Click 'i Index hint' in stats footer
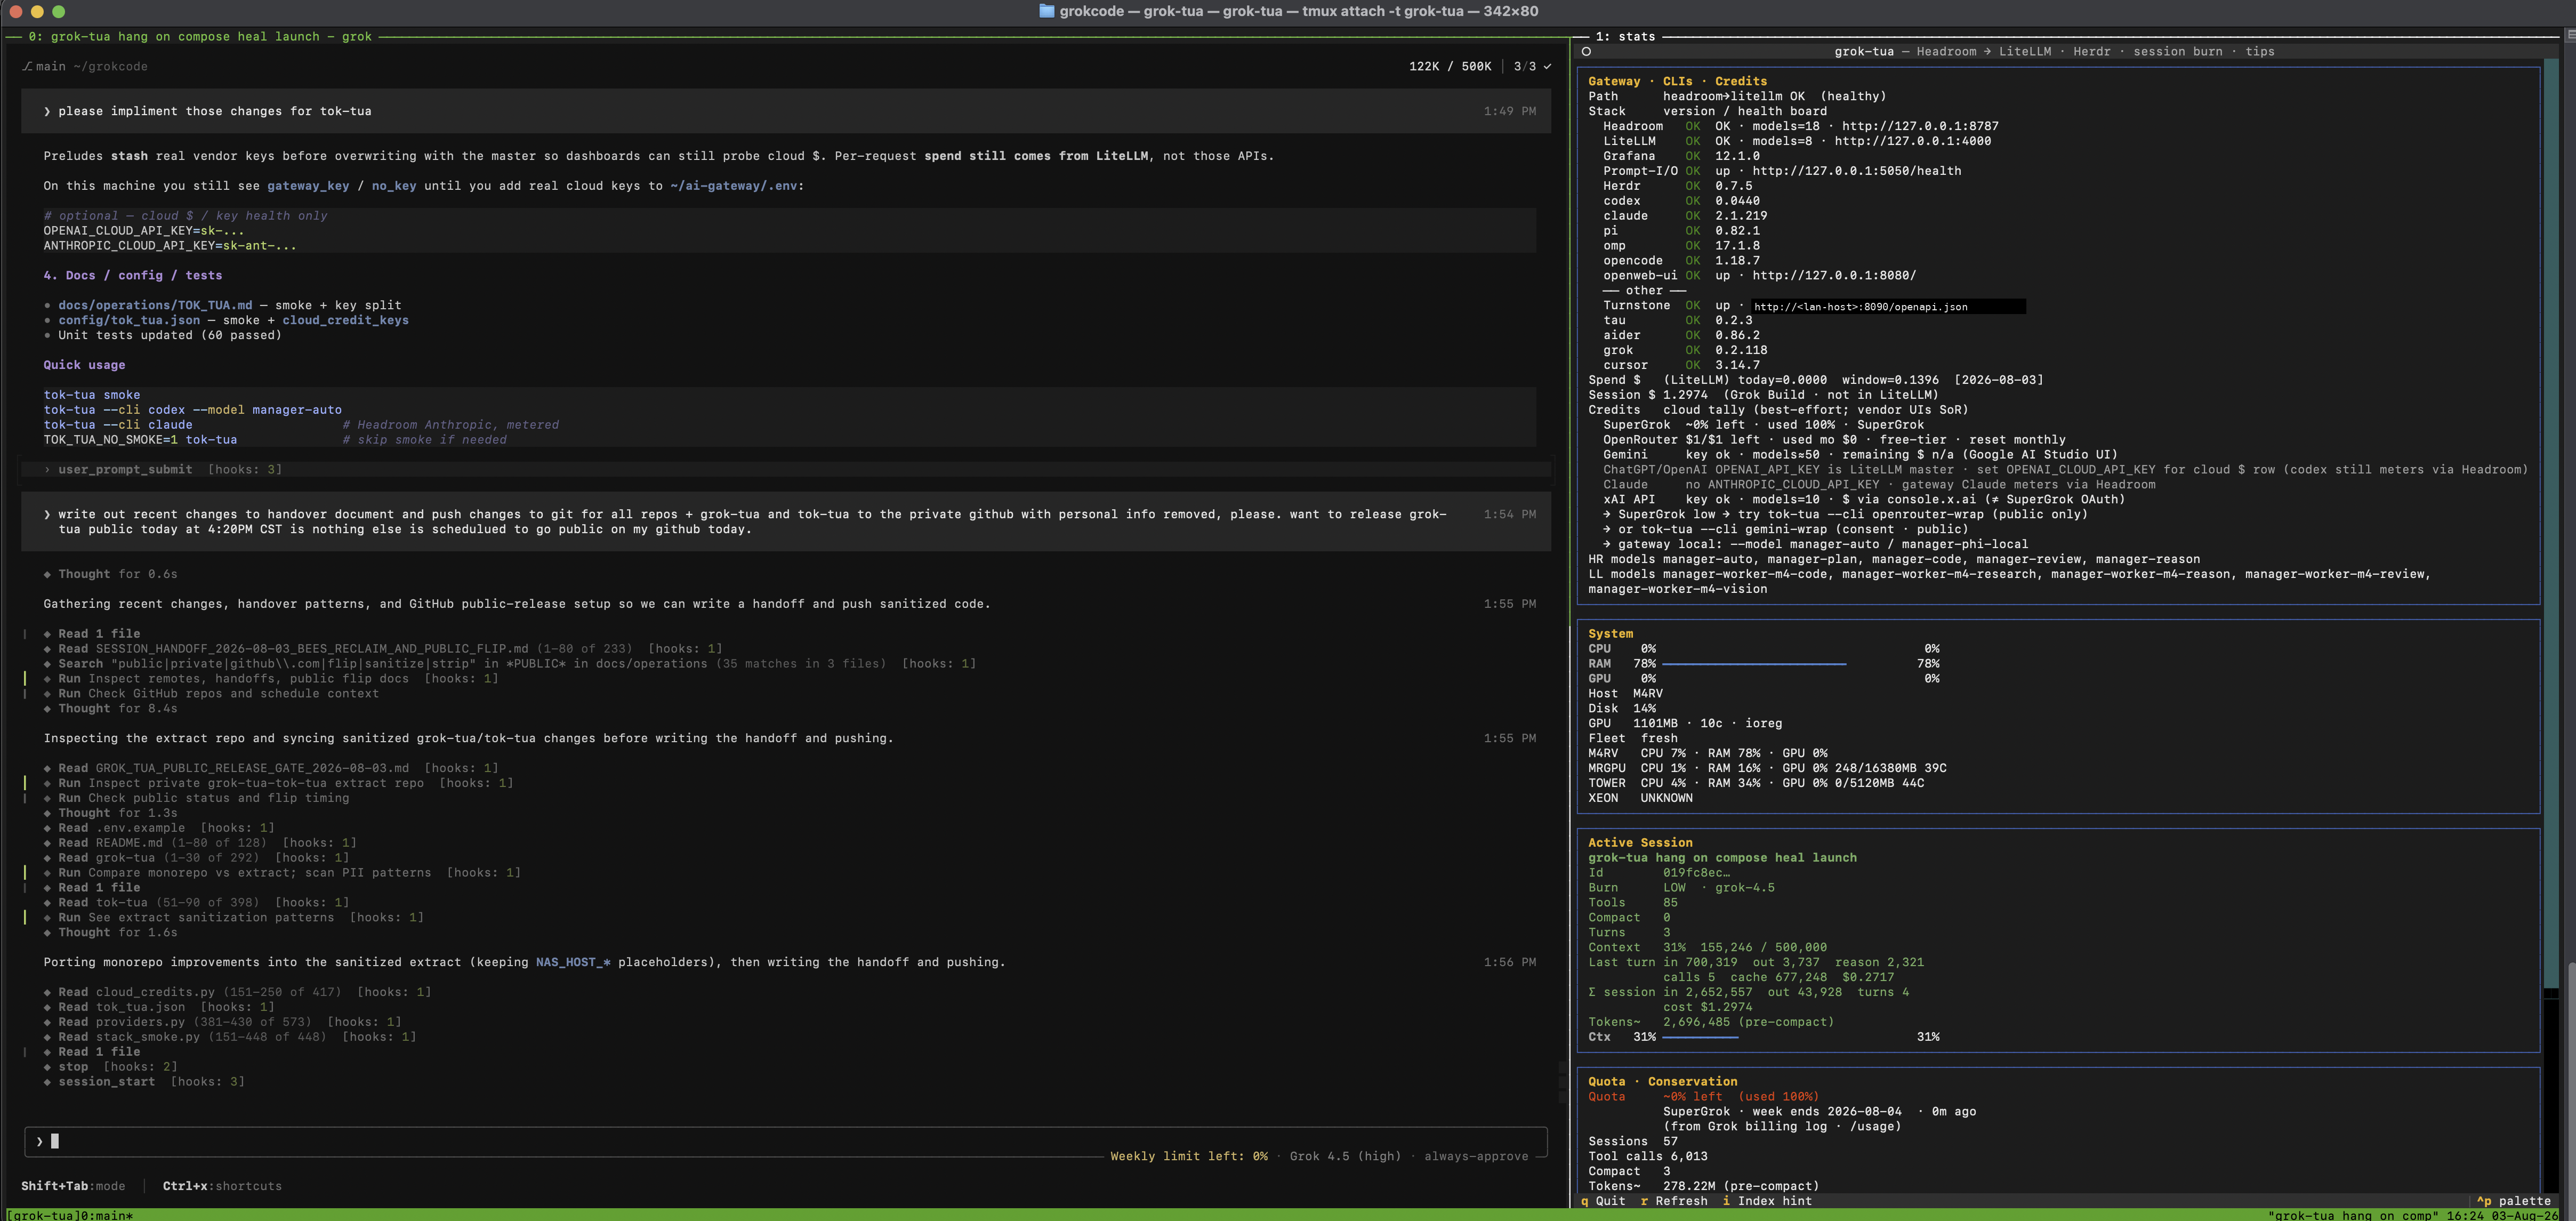Viewport: 2576px width, 1221px height. (x=1767, y=1201)
